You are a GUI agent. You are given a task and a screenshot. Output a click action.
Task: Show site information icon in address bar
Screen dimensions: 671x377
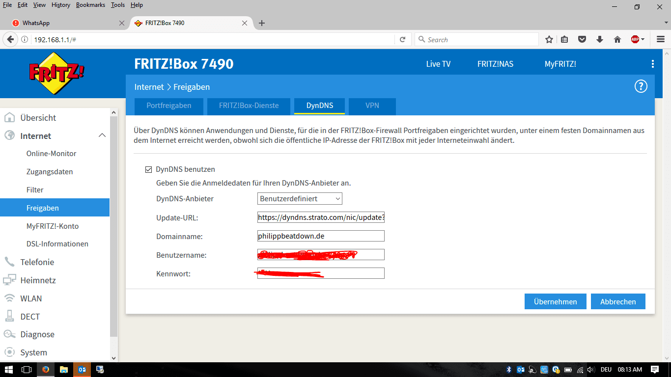25,40
